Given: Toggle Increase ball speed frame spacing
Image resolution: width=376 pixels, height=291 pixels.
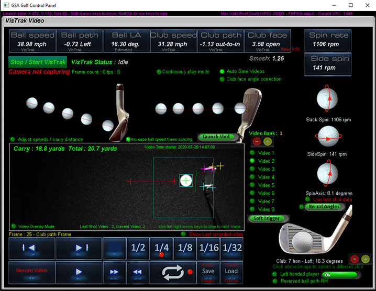Looking at the screenshot, I should [128, 139].
